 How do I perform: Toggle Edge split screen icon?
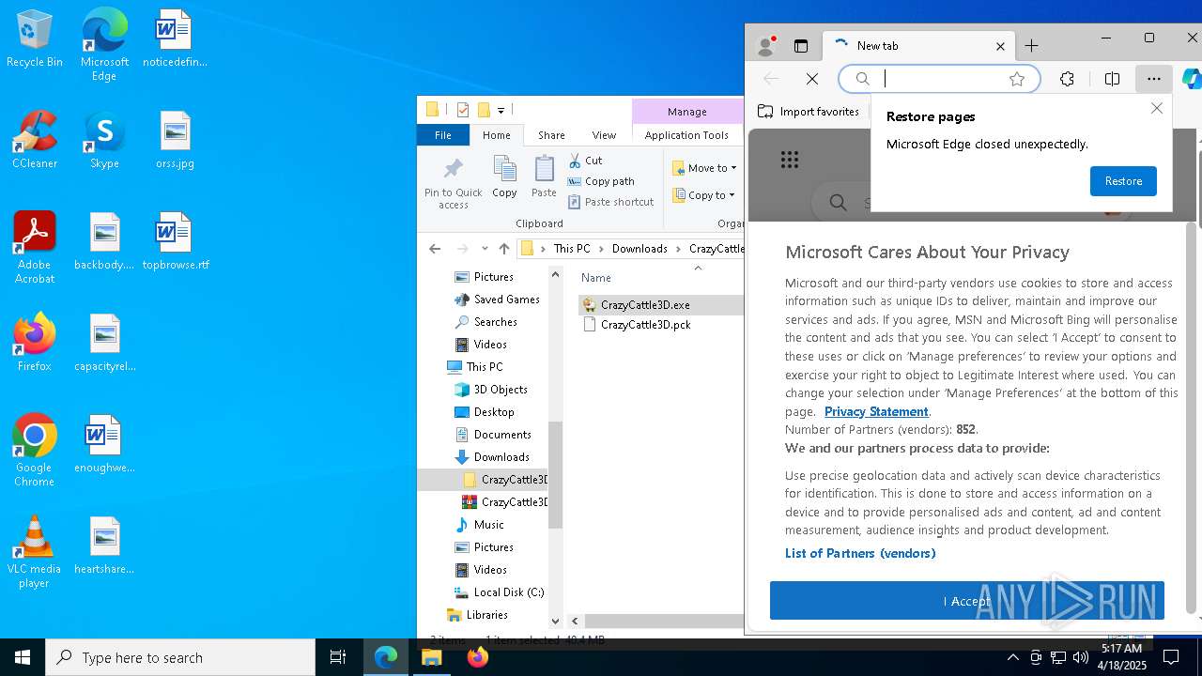1112,79
